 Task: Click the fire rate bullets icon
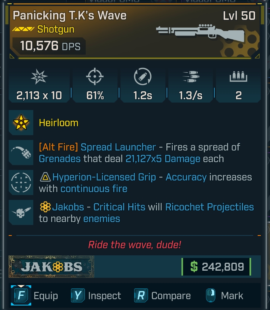point(190,78)
